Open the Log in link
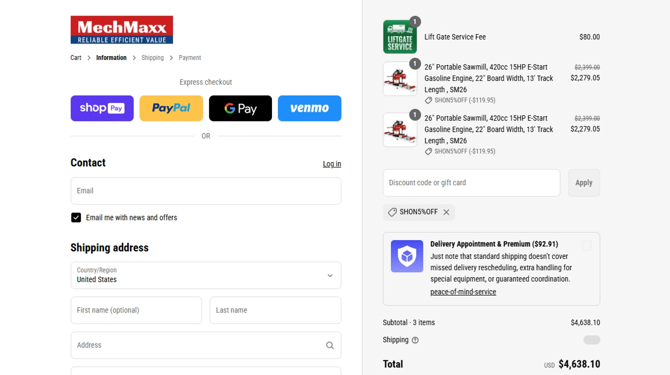The height and width of the screenshot is (375, 670). (332, 164)
